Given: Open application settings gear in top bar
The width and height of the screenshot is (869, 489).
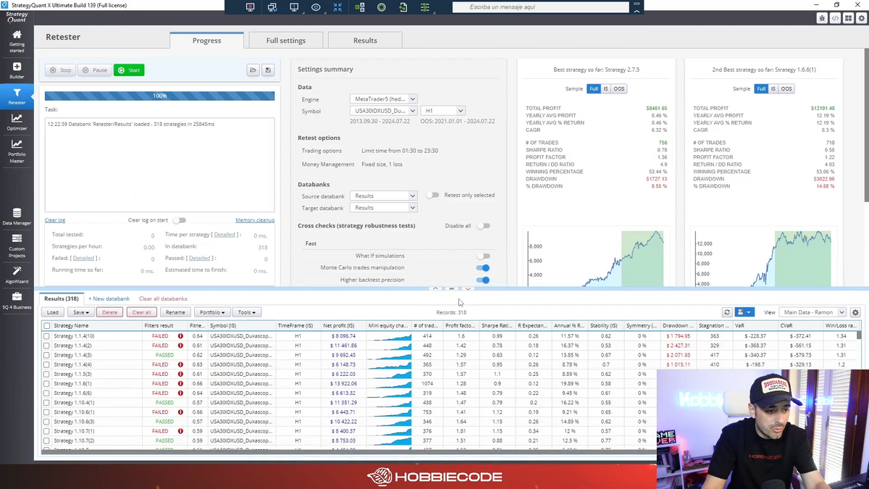Looking at the screenshot, I should pos(860,18).
